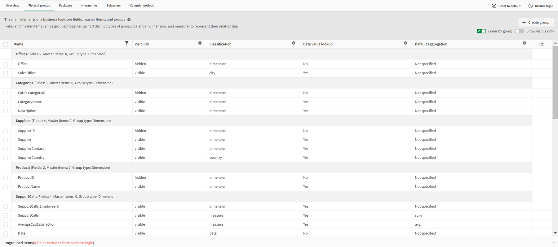Open the column picker table icon
558x247 pixels.
(542, 44)
